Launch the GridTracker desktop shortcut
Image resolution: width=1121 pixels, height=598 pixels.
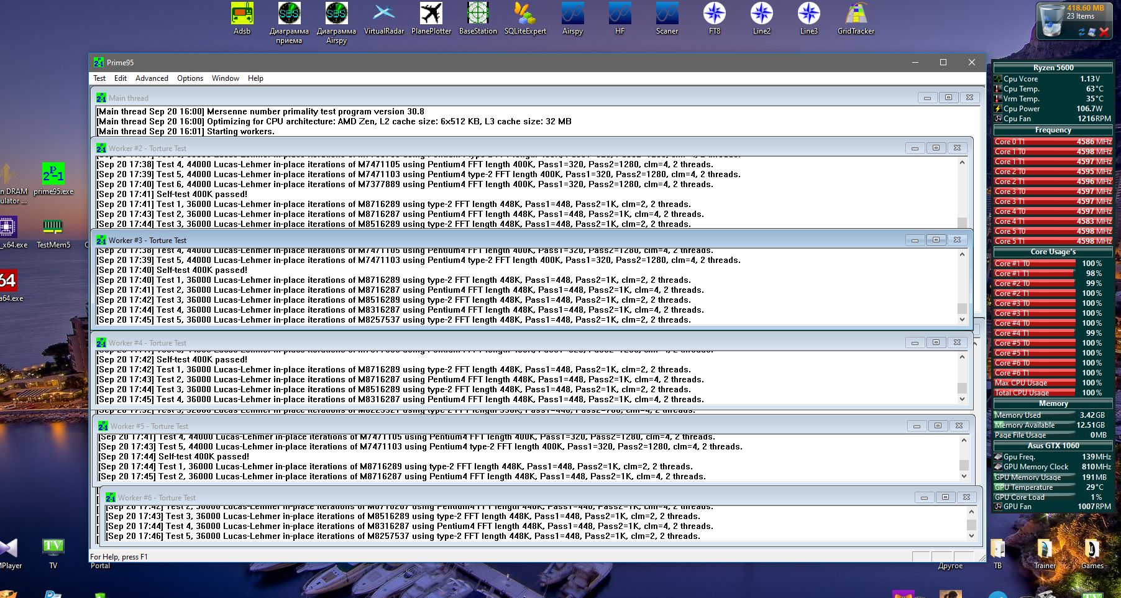pyautogui.click(x=856, y=14)
